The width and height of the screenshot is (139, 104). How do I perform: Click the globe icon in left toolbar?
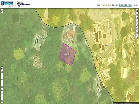point(2,69)
